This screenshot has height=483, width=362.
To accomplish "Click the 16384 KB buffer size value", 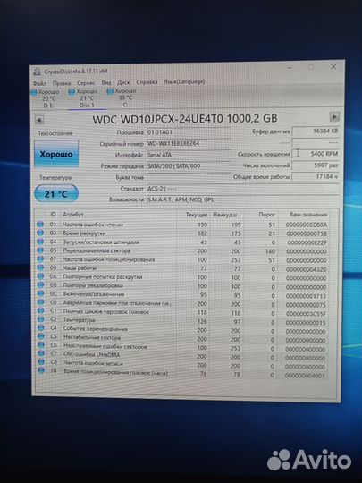I will coord(316,131).
